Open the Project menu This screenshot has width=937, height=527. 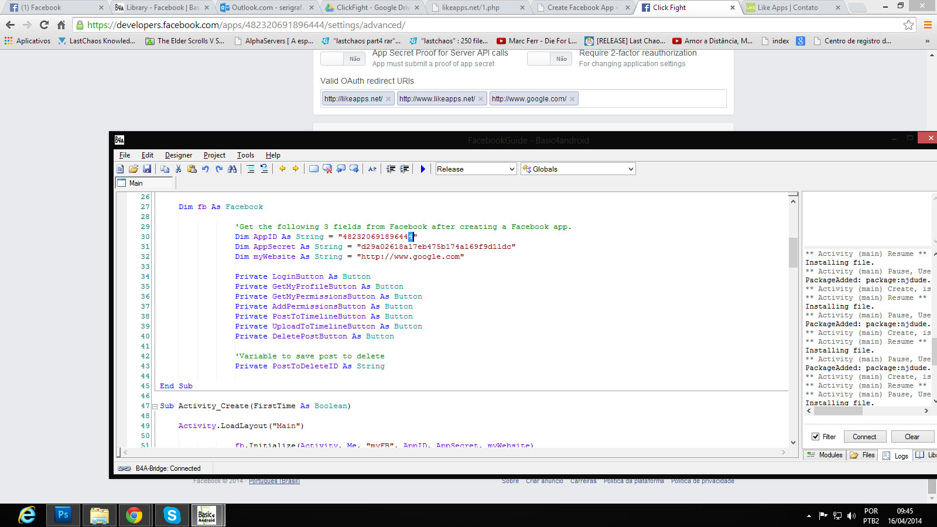click(x=214, y=155)
